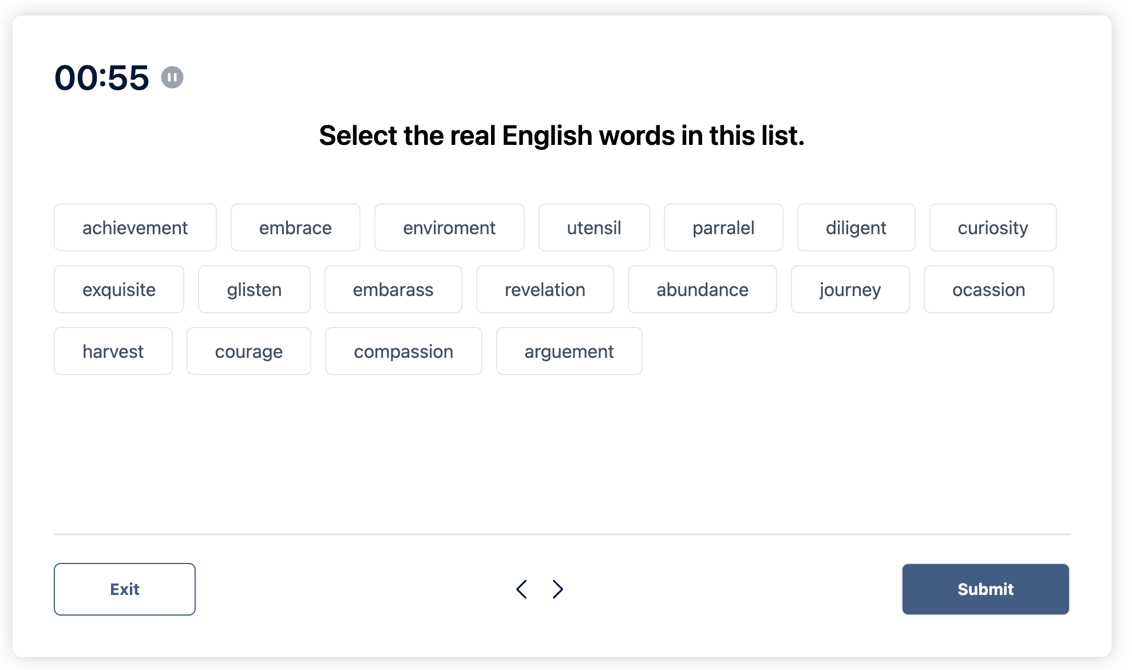Go to the next question arrow
The height and width of the screenshot is (670, 1132).
click(558, 589)
